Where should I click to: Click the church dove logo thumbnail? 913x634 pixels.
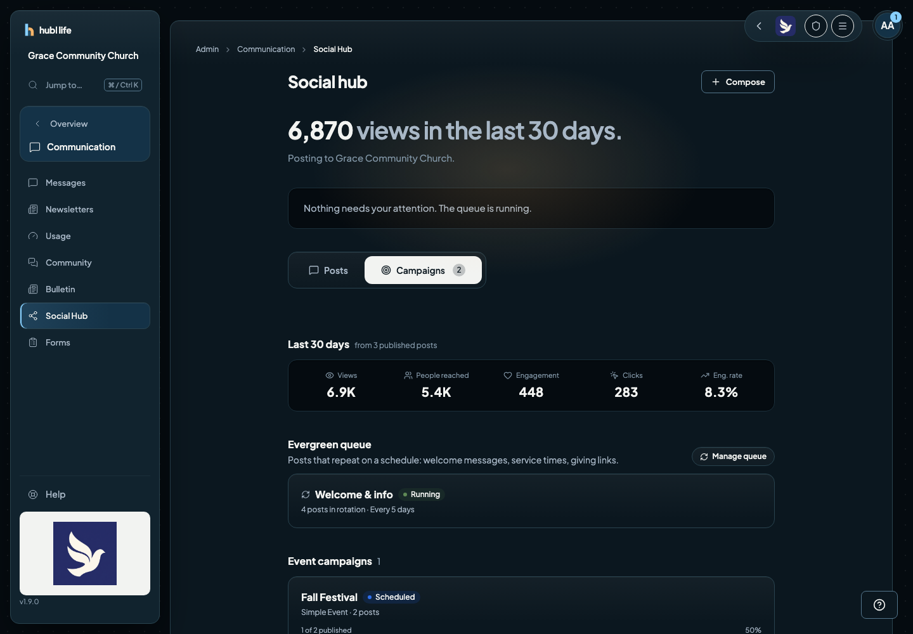tap(85, 553)
